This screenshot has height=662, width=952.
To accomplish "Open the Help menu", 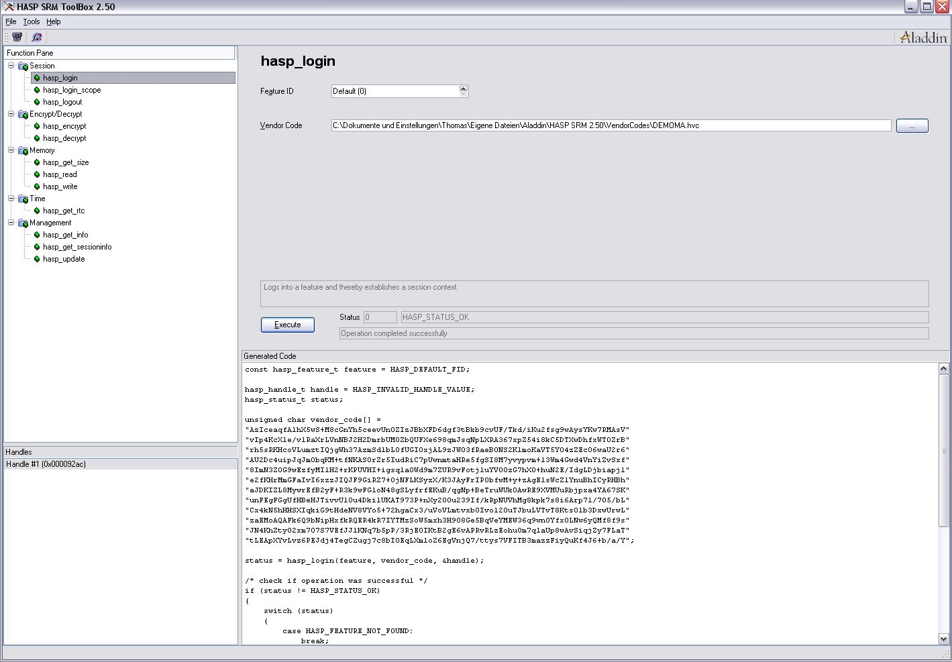I will tap(54, 21).
